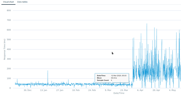The image size is (181, 95).
Task: Click the 800 y-axis label
Action: [9, 11]
